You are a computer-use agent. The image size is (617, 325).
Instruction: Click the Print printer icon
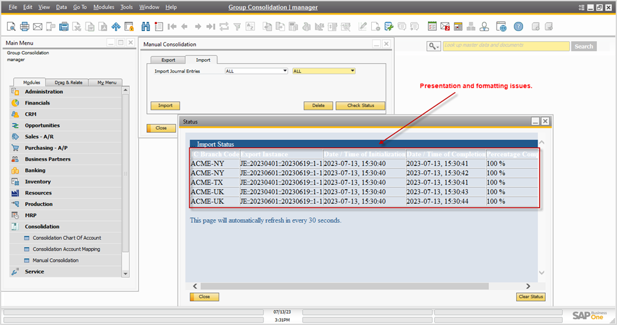pyautogui.click(x=25, y=26)
